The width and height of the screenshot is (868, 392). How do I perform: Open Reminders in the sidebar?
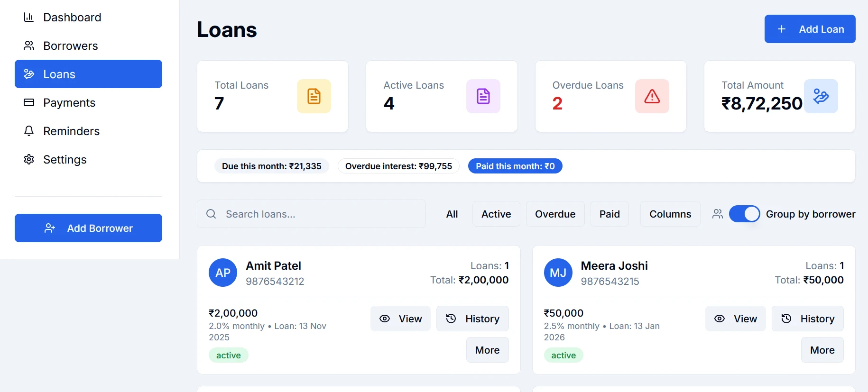pos(88,131)
